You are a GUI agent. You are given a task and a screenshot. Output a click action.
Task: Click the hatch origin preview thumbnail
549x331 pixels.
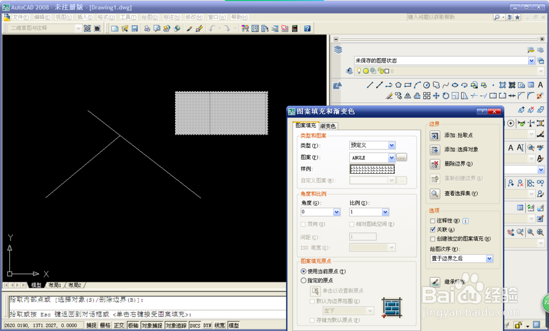pos(392,308)
